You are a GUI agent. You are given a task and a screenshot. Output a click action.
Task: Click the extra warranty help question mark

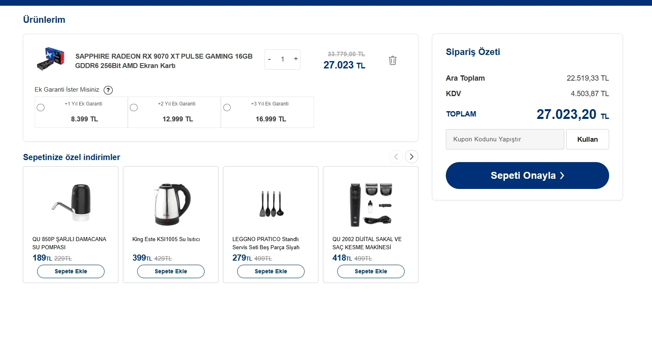108,90
